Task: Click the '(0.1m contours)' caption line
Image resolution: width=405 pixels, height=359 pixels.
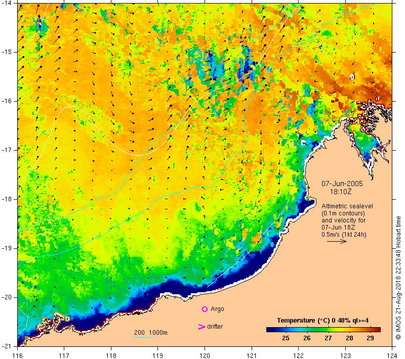Action: click(x=343, y=213)
